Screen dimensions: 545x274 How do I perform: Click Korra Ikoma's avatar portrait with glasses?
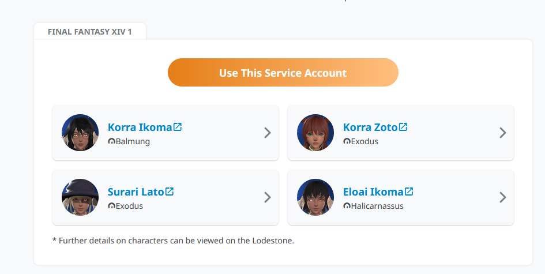pos(80,133)
